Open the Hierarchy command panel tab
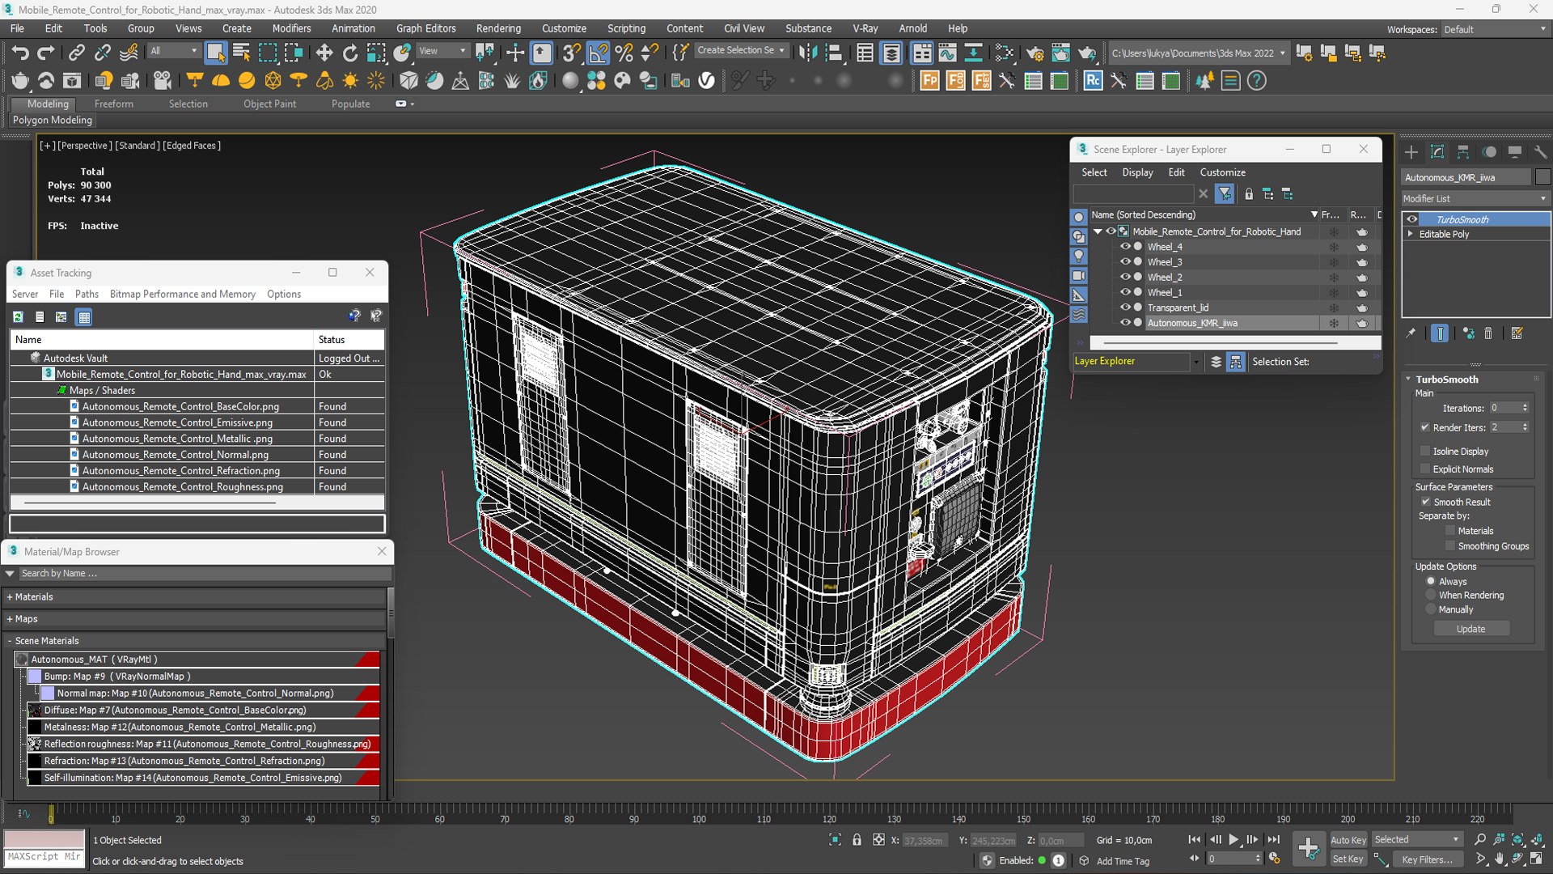The width and height of the screenshot is (1553, 874). click(1463, 152)
